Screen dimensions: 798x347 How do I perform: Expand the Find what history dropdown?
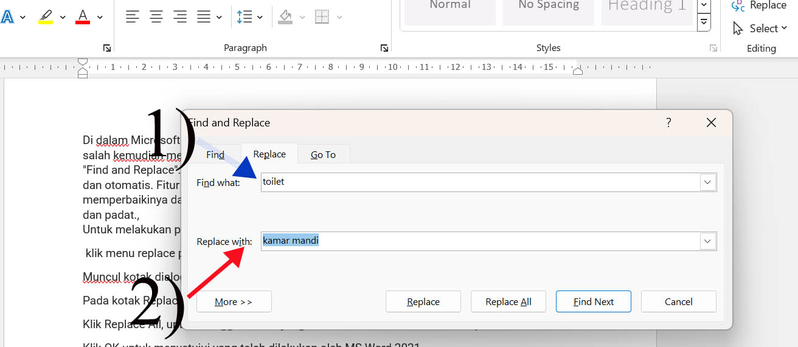click(707, 182)
